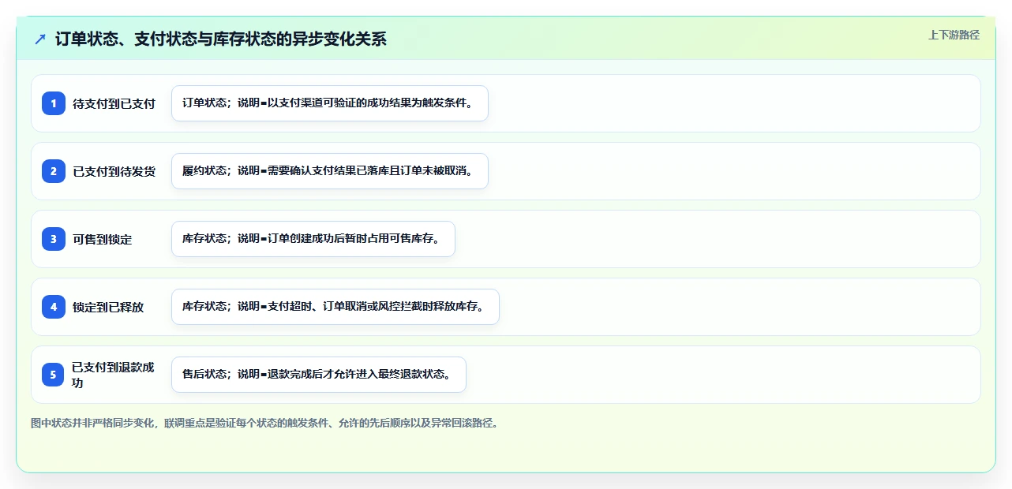Click the 锁定到已释放 label
The image size is (1012, 489).
pos(108,307)
